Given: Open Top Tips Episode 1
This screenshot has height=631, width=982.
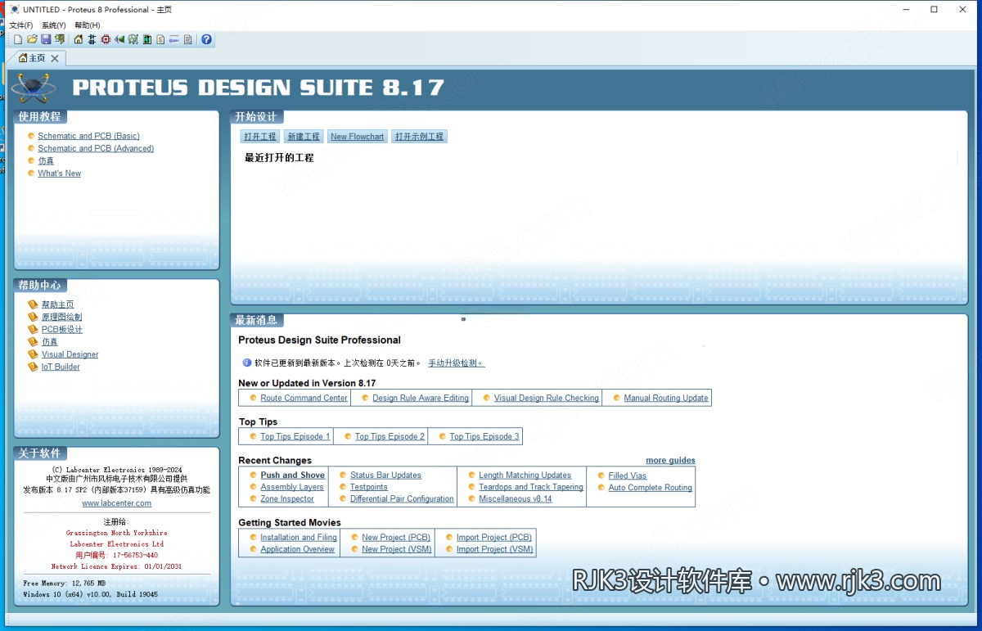Looking at the screenshot, I should tap(295, 437).
